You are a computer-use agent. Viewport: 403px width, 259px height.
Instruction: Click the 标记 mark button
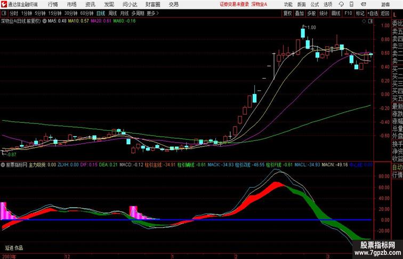(360, 13)
